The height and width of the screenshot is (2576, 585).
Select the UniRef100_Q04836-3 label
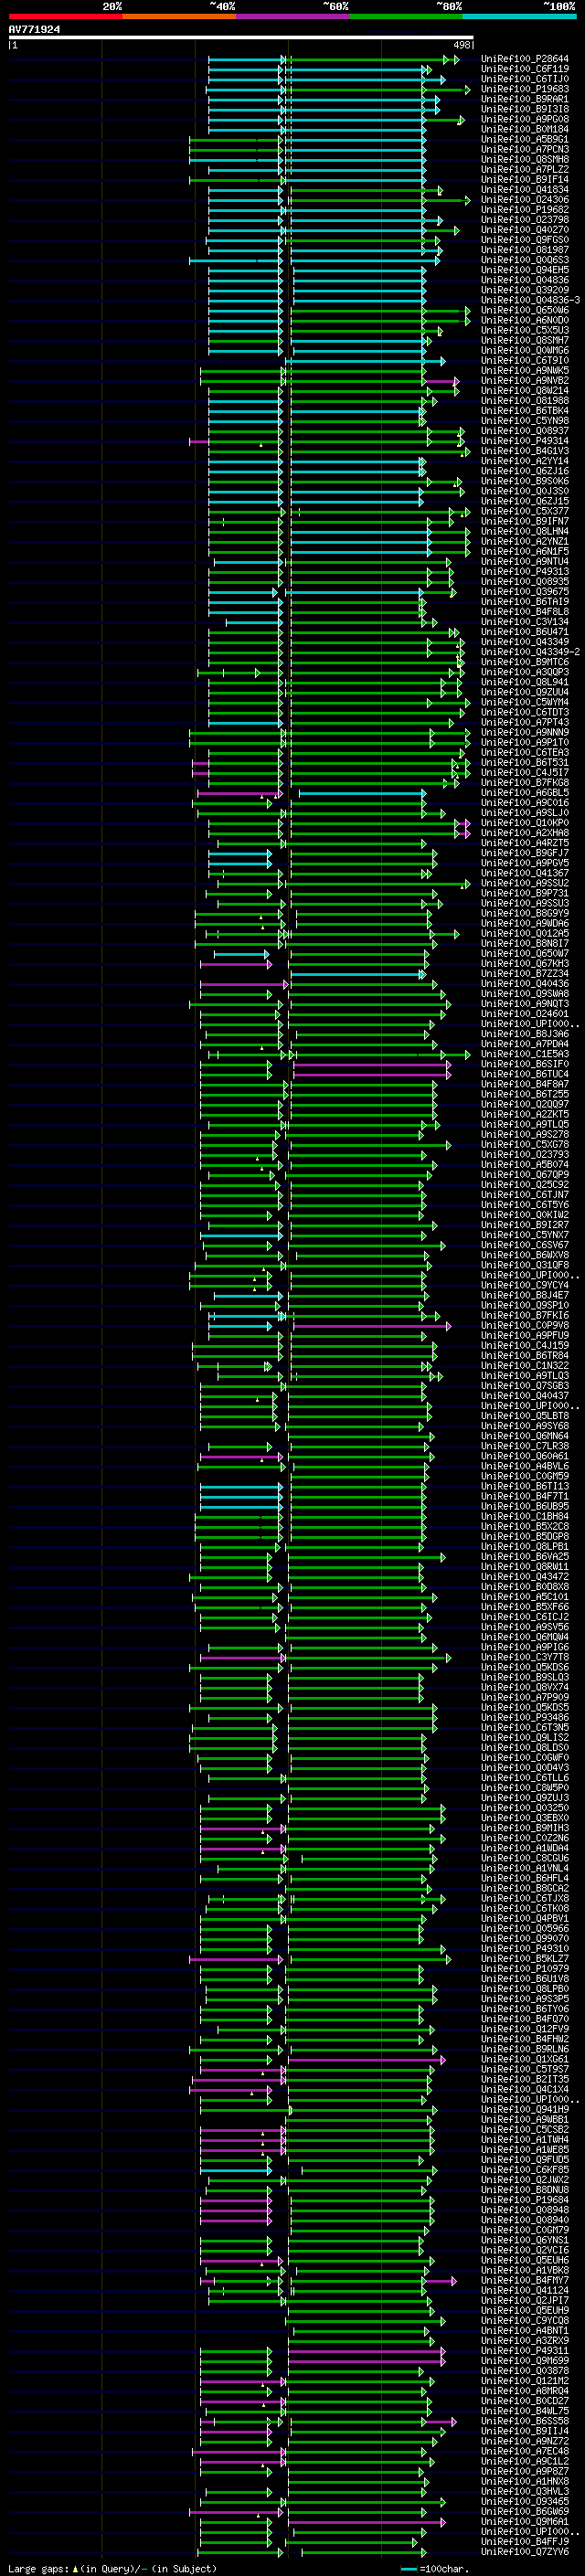[531, 300]
